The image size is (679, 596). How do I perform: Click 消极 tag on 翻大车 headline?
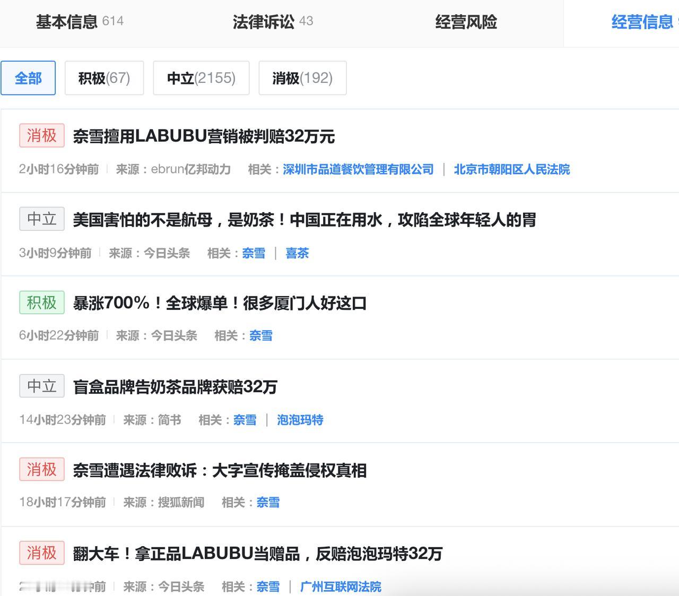tap(42, 552)
